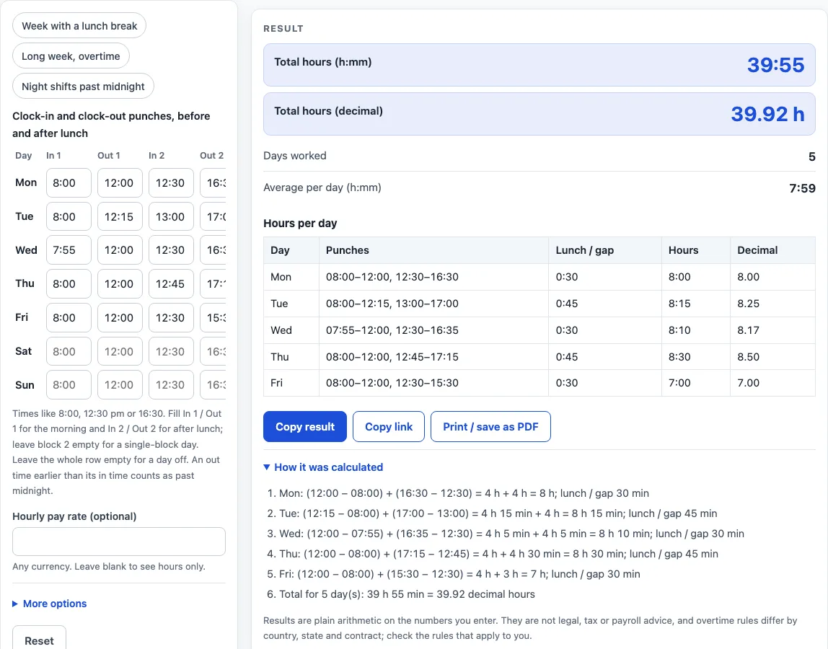The width and height of the screenshot is (828, 649).
Task: Load the "Long week, overtime" example
Action: (71, 56)
